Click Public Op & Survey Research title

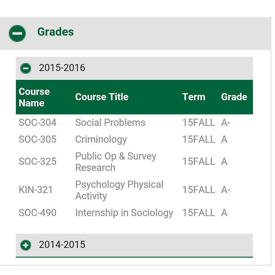click(116, 162)
